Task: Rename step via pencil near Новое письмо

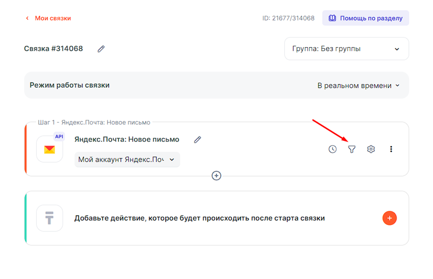Action: coord(197,139)
